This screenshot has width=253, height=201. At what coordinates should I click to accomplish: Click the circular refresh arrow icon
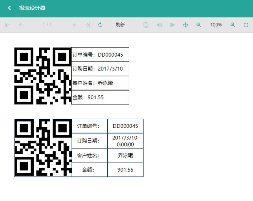tap(100, 25)
